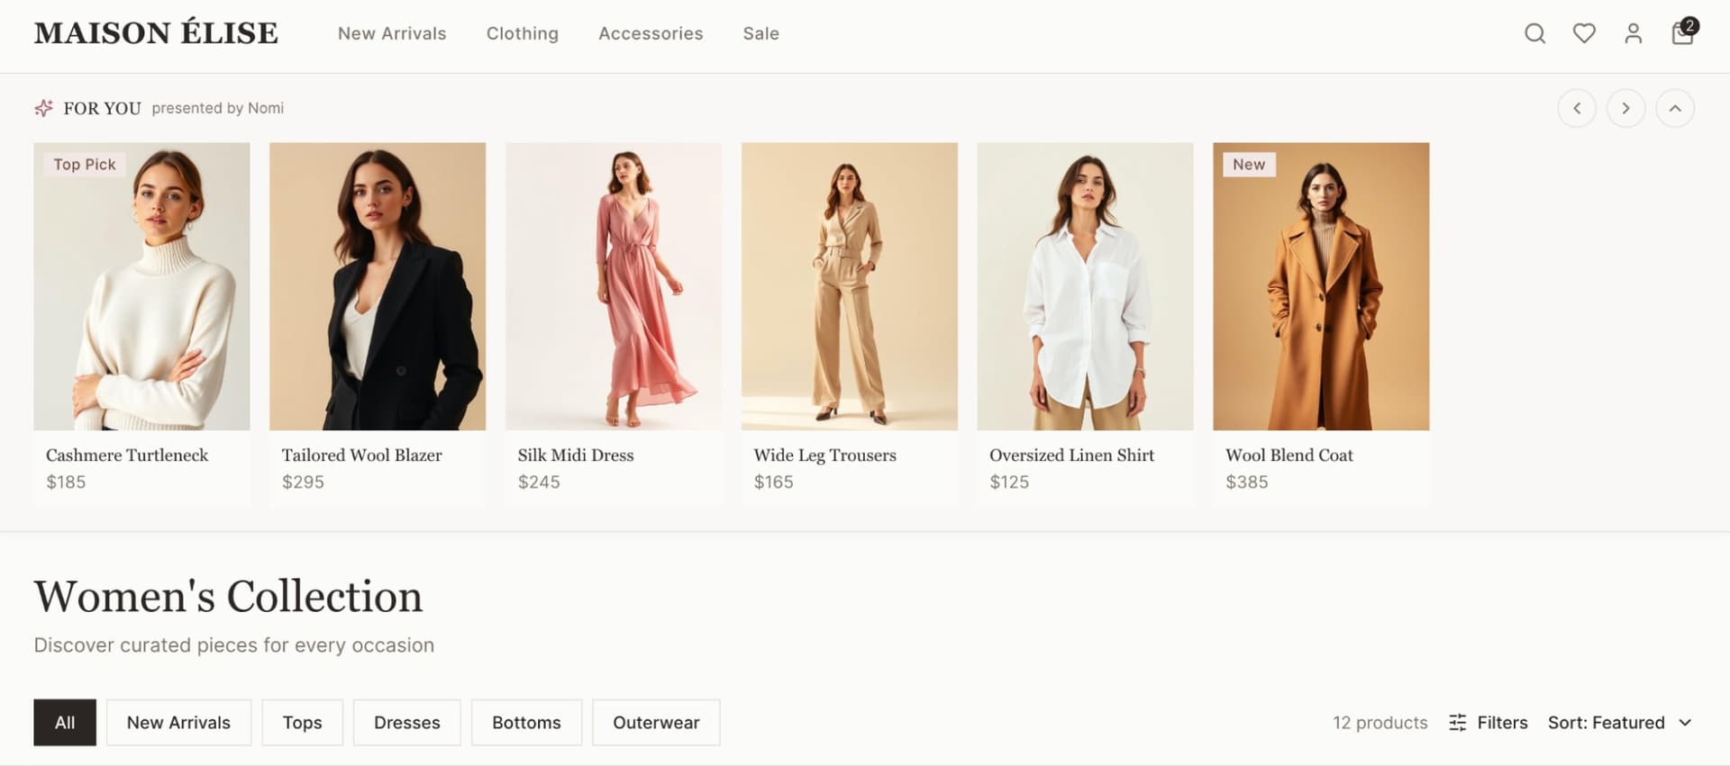The width and height of the screenshot is (1730, 766).
Task: Filter by Tops category
Action: click(x=302, y=723)
